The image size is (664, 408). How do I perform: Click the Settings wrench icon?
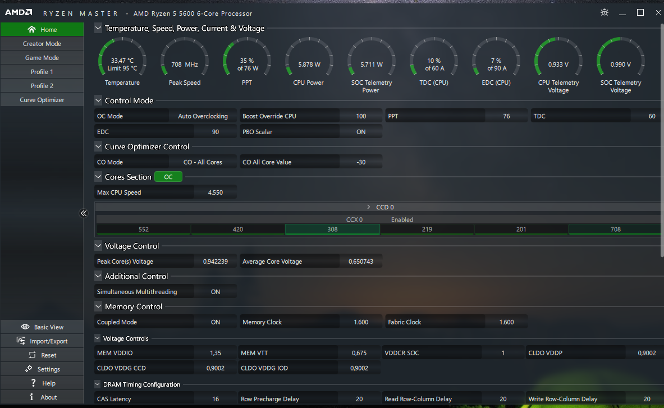(29, 369)
